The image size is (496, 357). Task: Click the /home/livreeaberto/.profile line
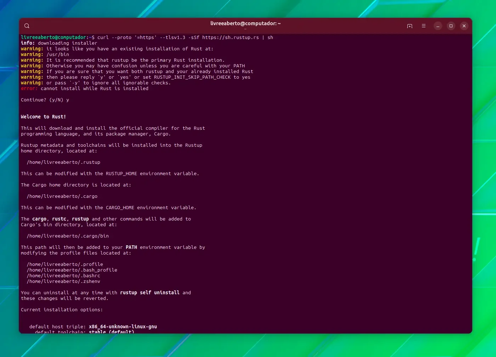[x=65, y=264]
